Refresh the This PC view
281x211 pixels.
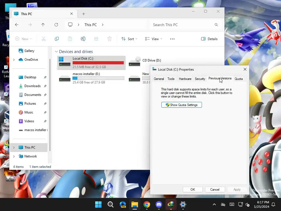pyautogui.click(x=56, y=25)
